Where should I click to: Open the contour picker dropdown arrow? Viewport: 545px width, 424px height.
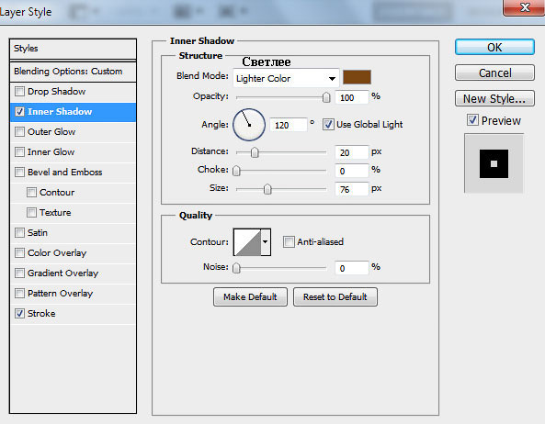click(266, 242)
